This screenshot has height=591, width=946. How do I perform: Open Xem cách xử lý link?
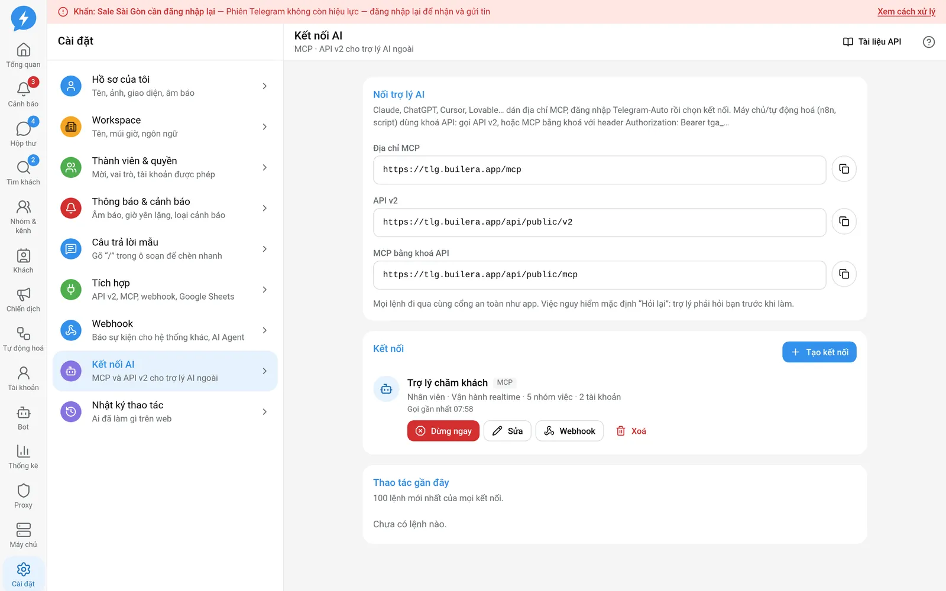[906, 11]
